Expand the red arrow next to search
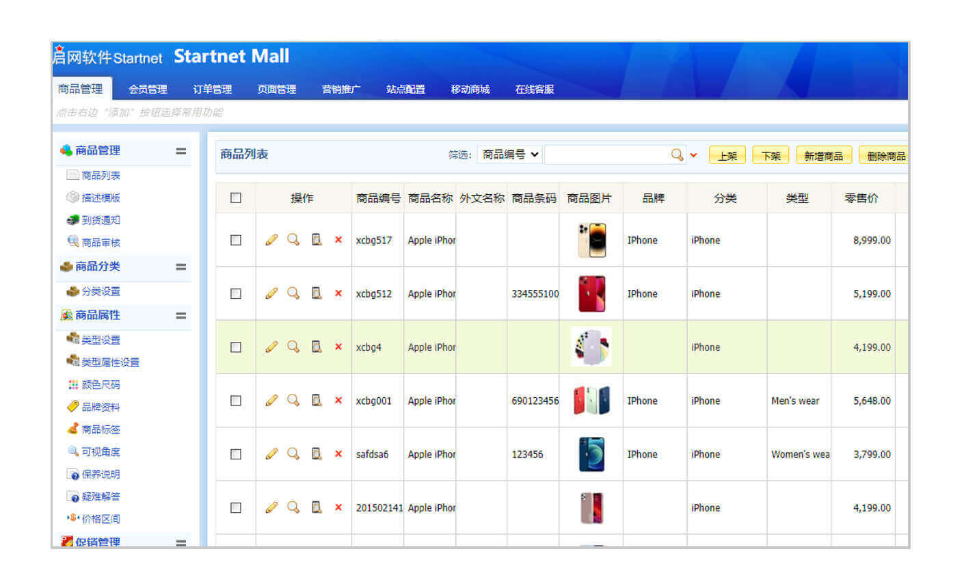Image resolution: width=964 pixels, height=588 pixels. point(694,155)
